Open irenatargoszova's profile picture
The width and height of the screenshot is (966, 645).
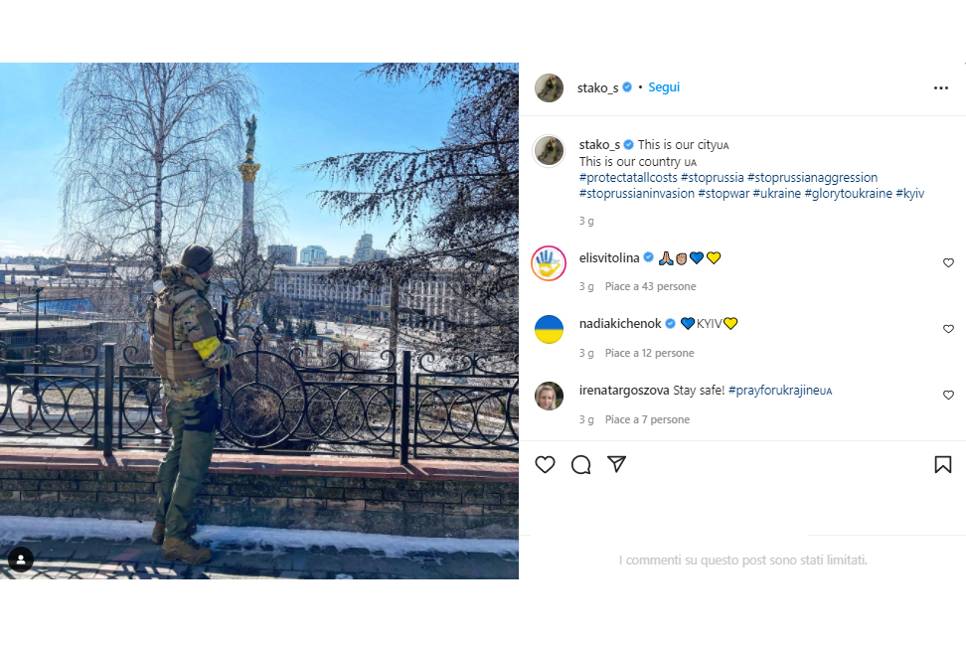point(549,396)
